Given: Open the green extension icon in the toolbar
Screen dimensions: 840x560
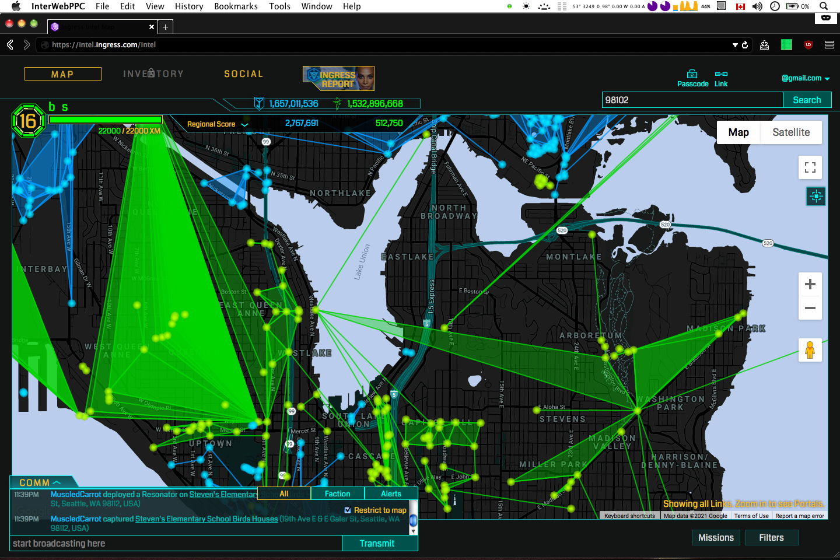Looking at the screenshot, I should tap(786, 45).
